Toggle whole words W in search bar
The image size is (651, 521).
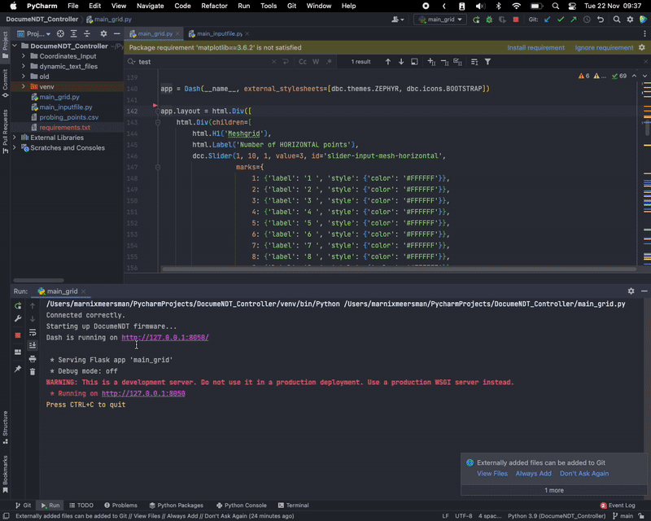tap(316, 62)
